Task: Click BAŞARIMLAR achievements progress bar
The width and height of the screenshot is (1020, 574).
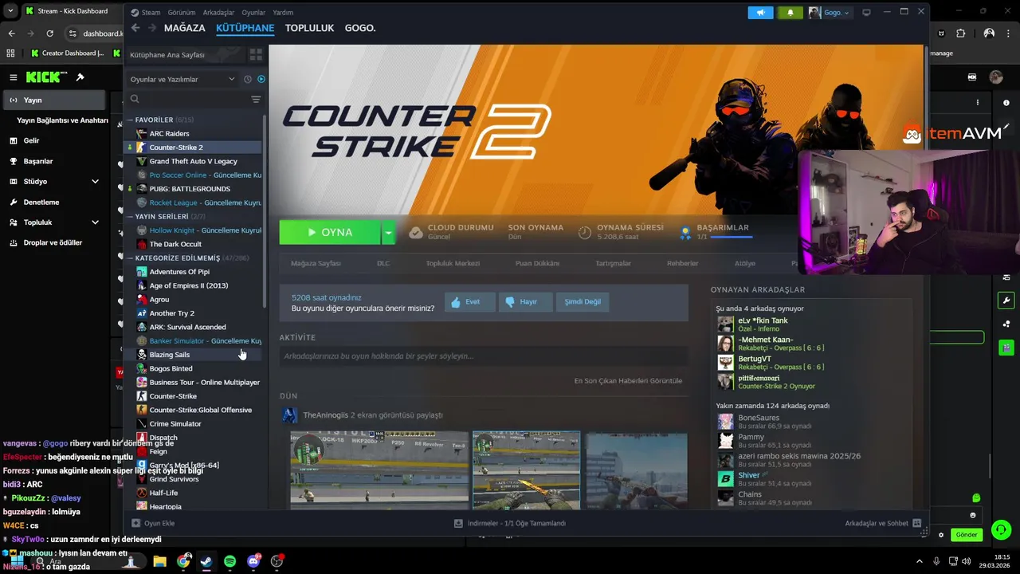Action: tap(731, 237)
